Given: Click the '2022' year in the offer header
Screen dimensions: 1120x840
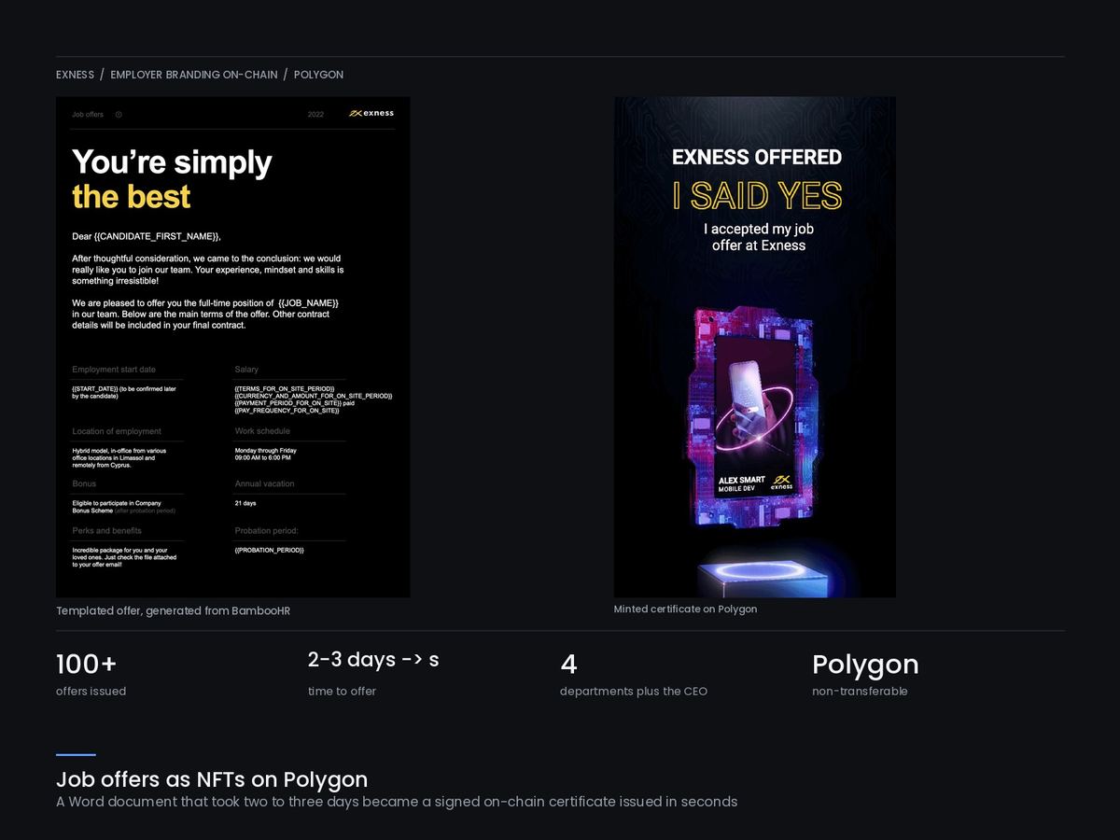Looking at the screenshot, I should (x=315, y=114).
